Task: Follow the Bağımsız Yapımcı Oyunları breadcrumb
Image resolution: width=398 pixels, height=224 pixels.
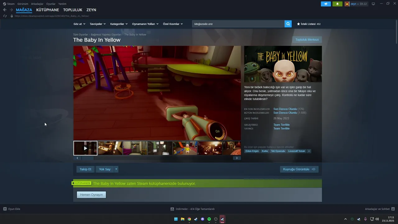Action: [x=106, y=35]
